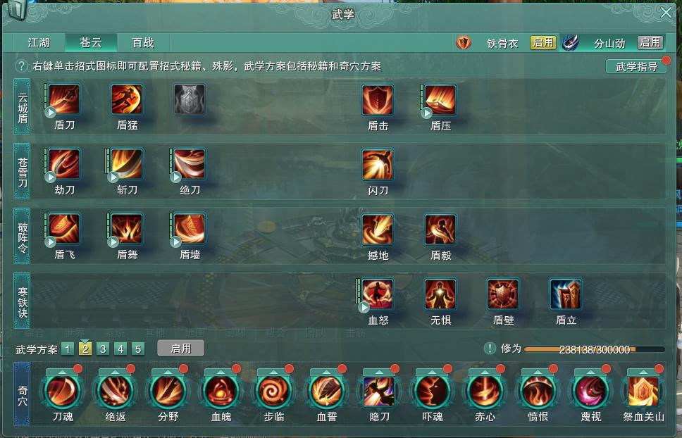Image resolution: width=682 pixels, height=438 pixels.
Task: Click the 修为 progress bar
Action: click(594, 349)
